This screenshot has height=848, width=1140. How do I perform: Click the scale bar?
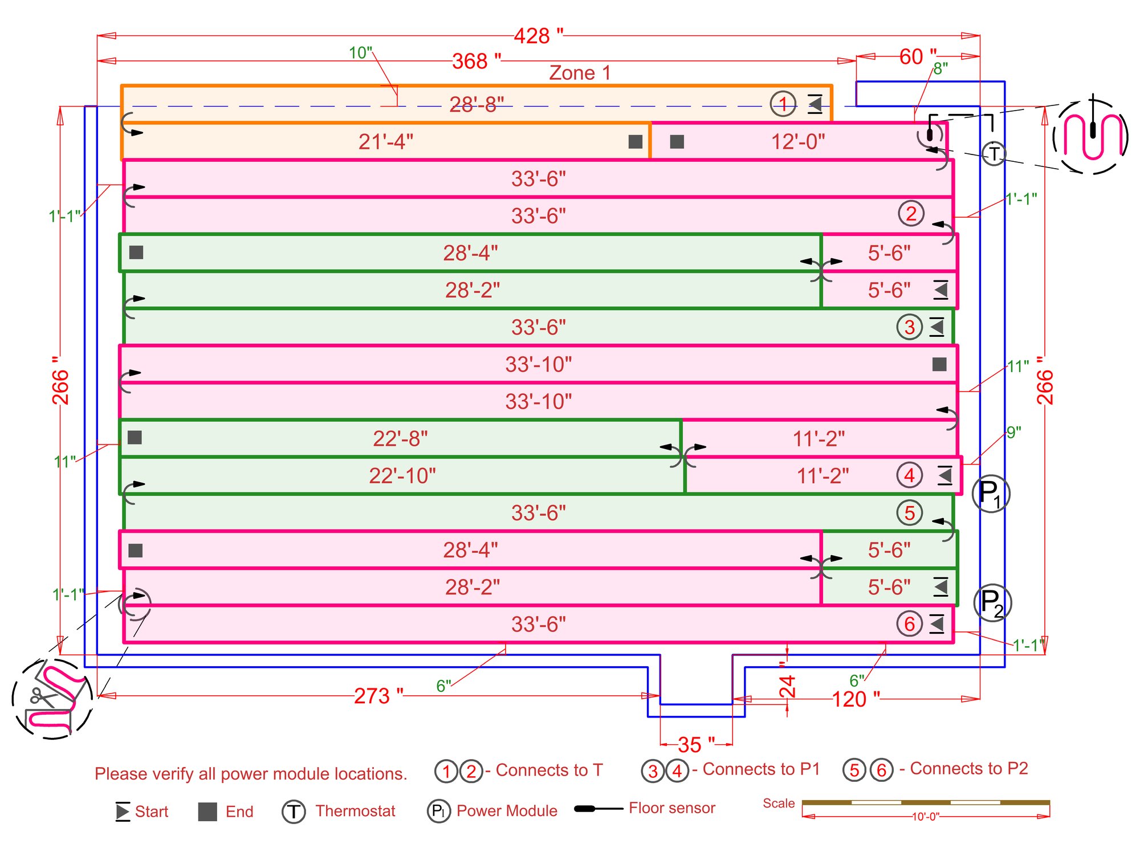click(x=925, y=802)
